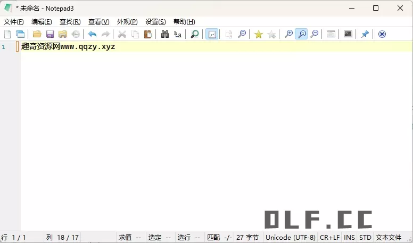Open new window toolbar icon
Viewport: 413px width, 243px height.
tap(20, 34)
